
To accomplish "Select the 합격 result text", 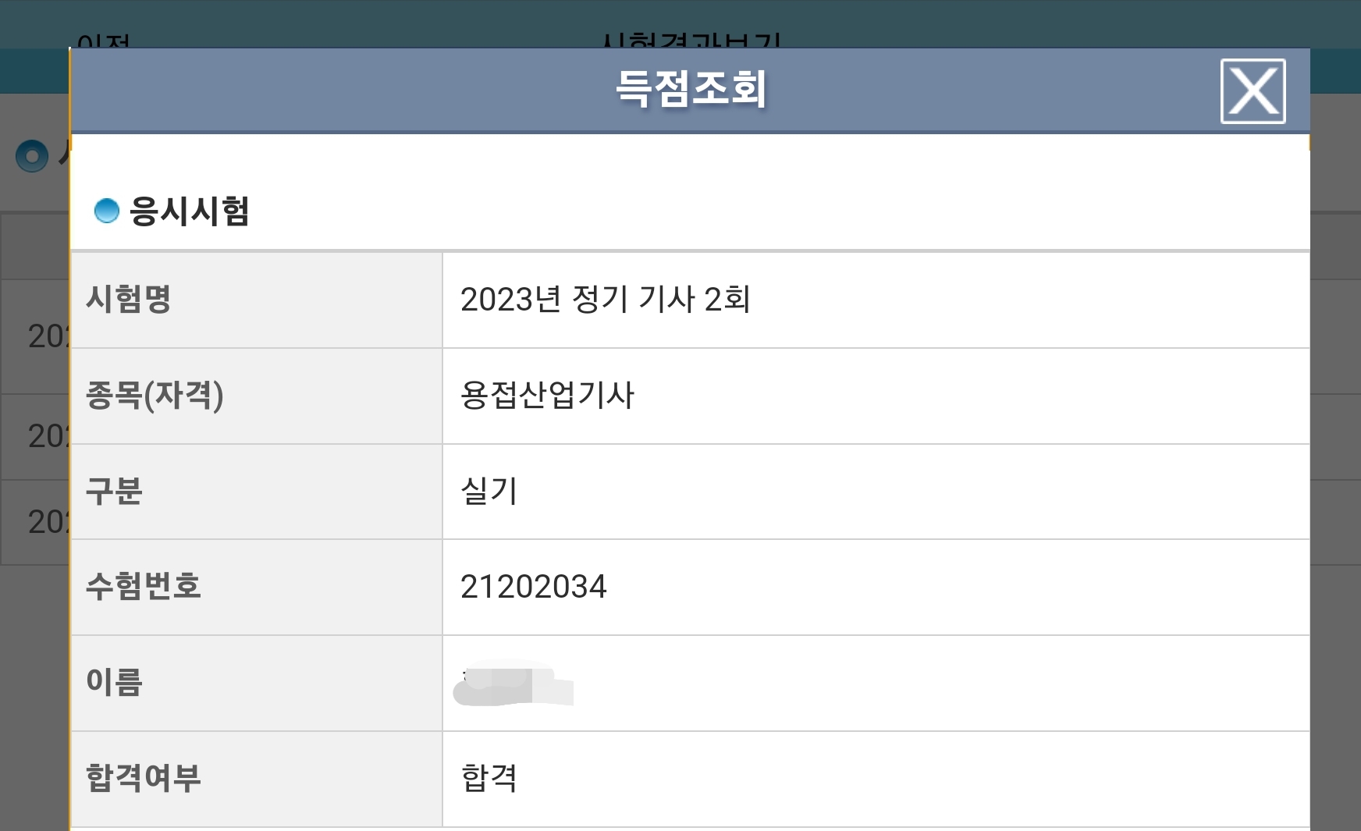I will (489, 779).
